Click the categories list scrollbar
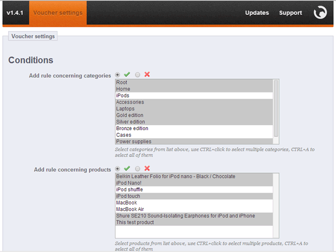Screen dimensions: 336x252 276,111
